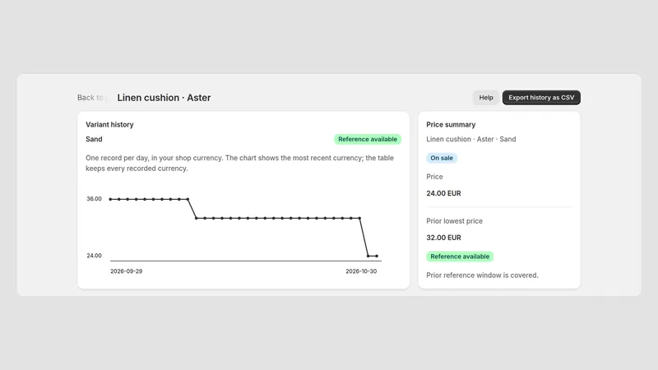Screen dimensions: 658x370
Task: Click the On sale badge
Action: 442,158
